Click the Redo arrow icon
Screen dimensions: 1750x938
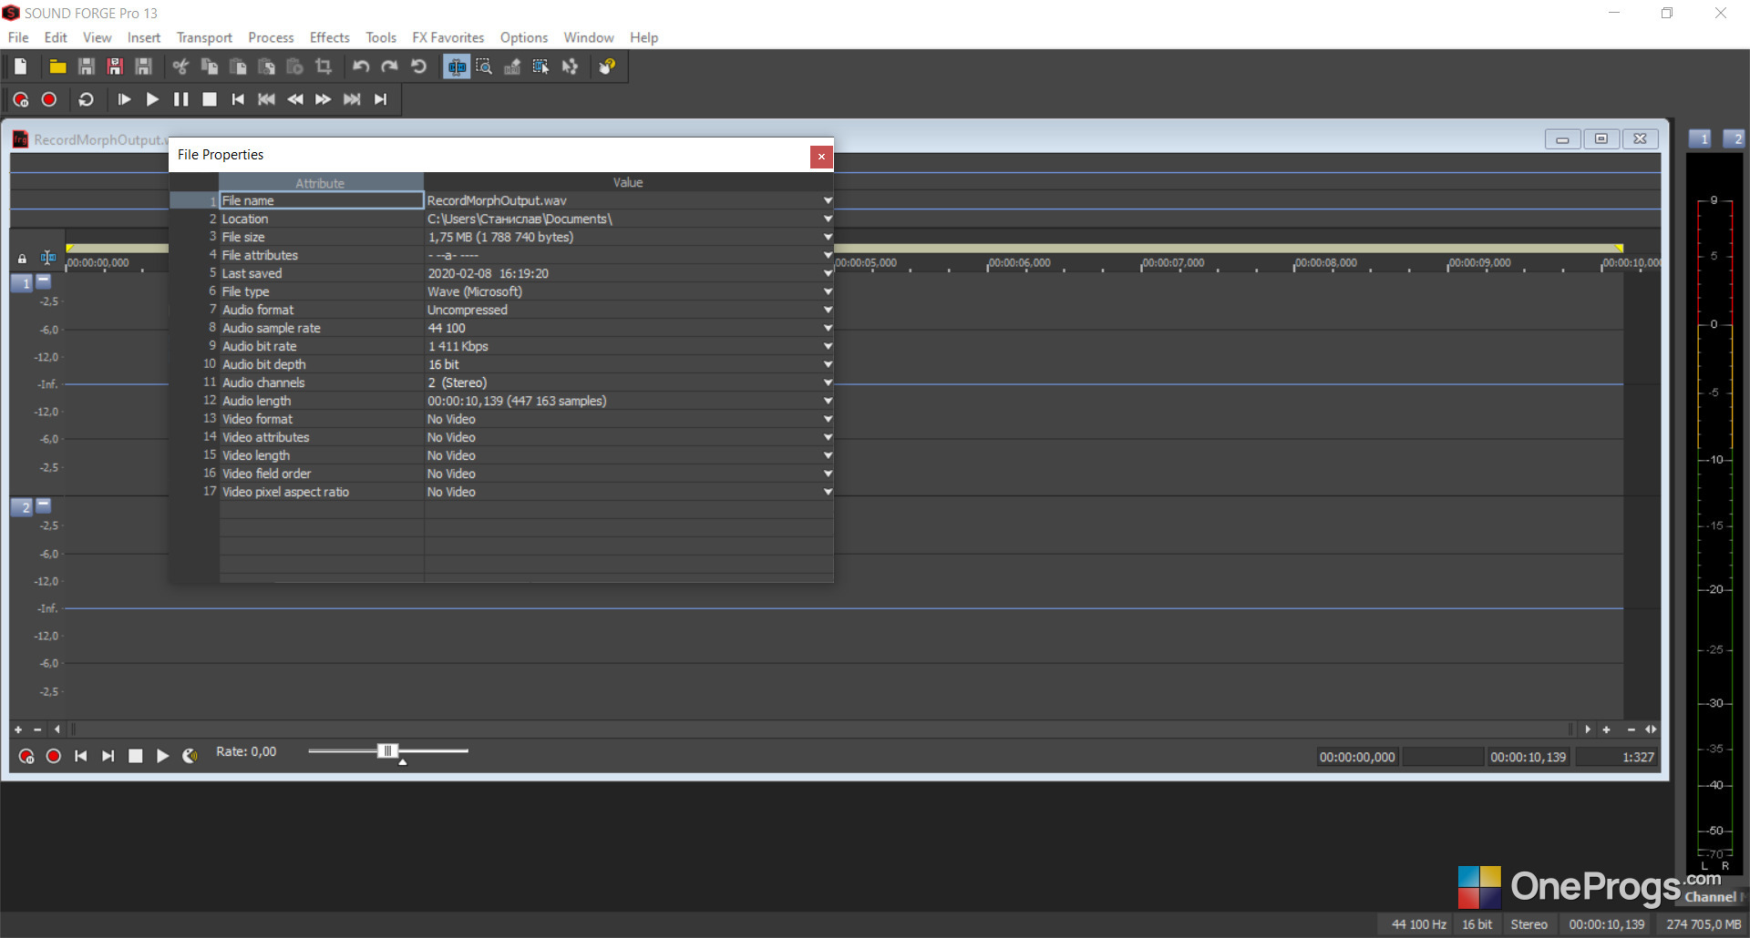390,66
